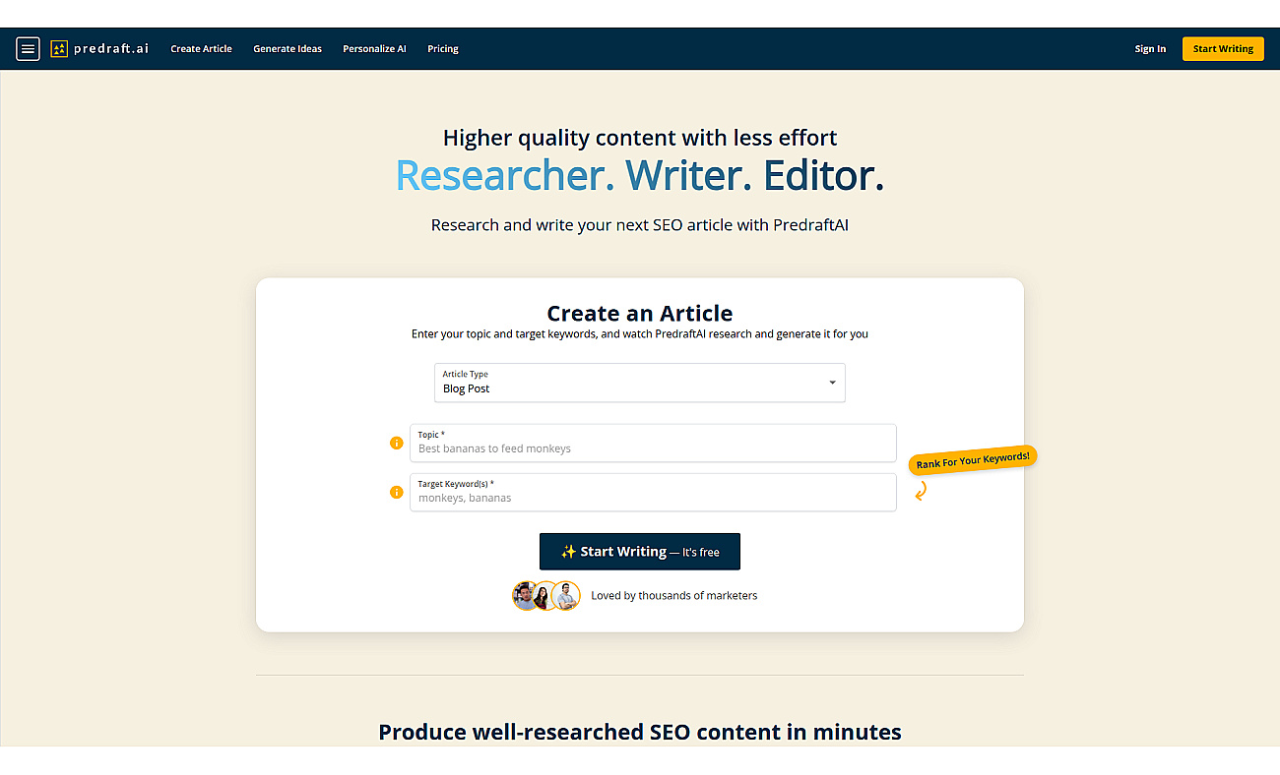This screenshot has width=1280, height=775.
Task: Click the Enter your topic and target keywords text
Action: click(640, 334)
